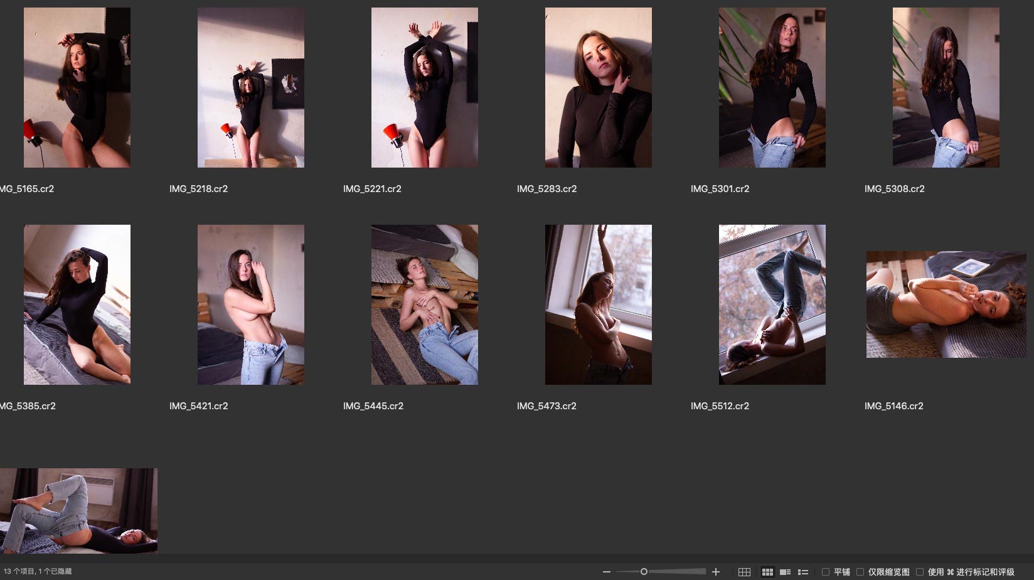Click the IMG_5473.cr2 filename label
The width and height of the screenshot is (1034, 580).
pyautogui.click(x=546, y=406)
